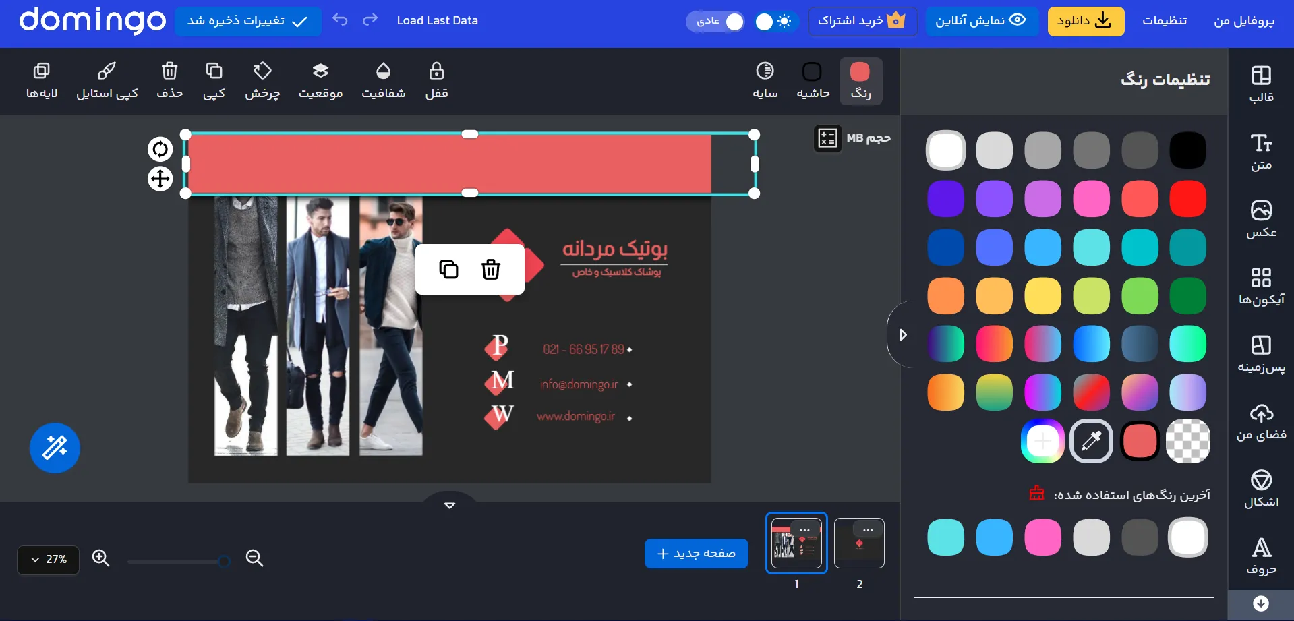The image size is (1294, 621).
Task: Click the custom color plus button
Action: coord(1042,441)
